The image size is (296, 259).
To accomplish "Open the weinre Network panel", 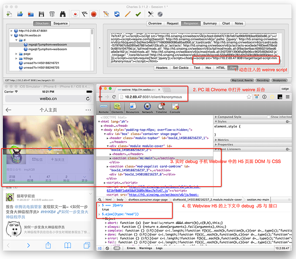I will tap(147, 108).
